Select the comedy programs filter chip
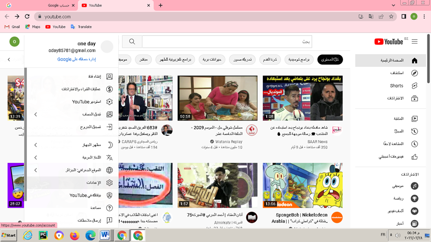431x242 pixels. click(x=299, y=59)
